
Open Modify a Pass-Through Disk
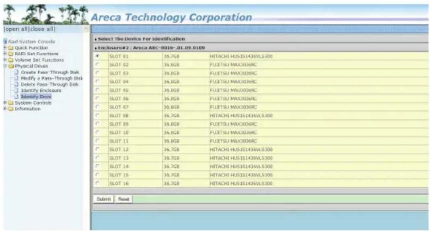52,78
